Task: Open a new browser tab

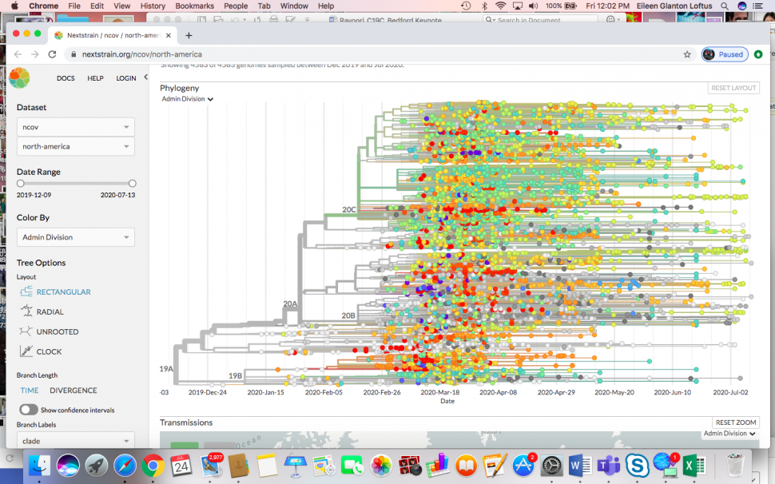Action: click(x=189, y=35)
